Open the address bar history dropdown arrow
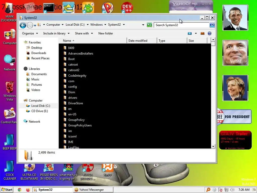The width and height of the screenshot is (257, 193). (143, 25)
